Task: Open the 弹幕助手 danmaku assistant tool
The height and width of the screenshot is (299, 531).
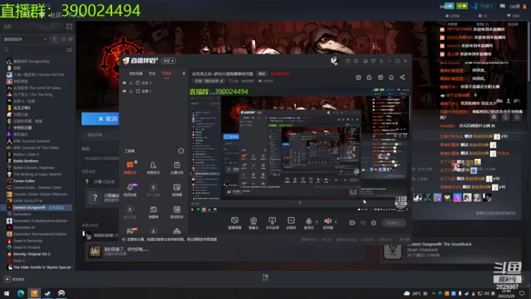Action: click(x=130, y=167)
